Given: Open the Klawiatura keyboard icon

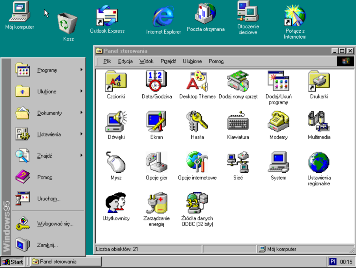Looking at the screenshot, I should 238,122.
